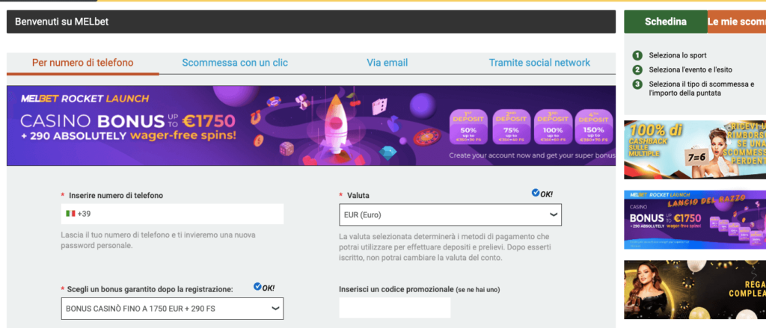Click the Valuta OK checkmark icon
This screenshot has height=328, width=766.
pyautogui.click(x=536, y=194)
